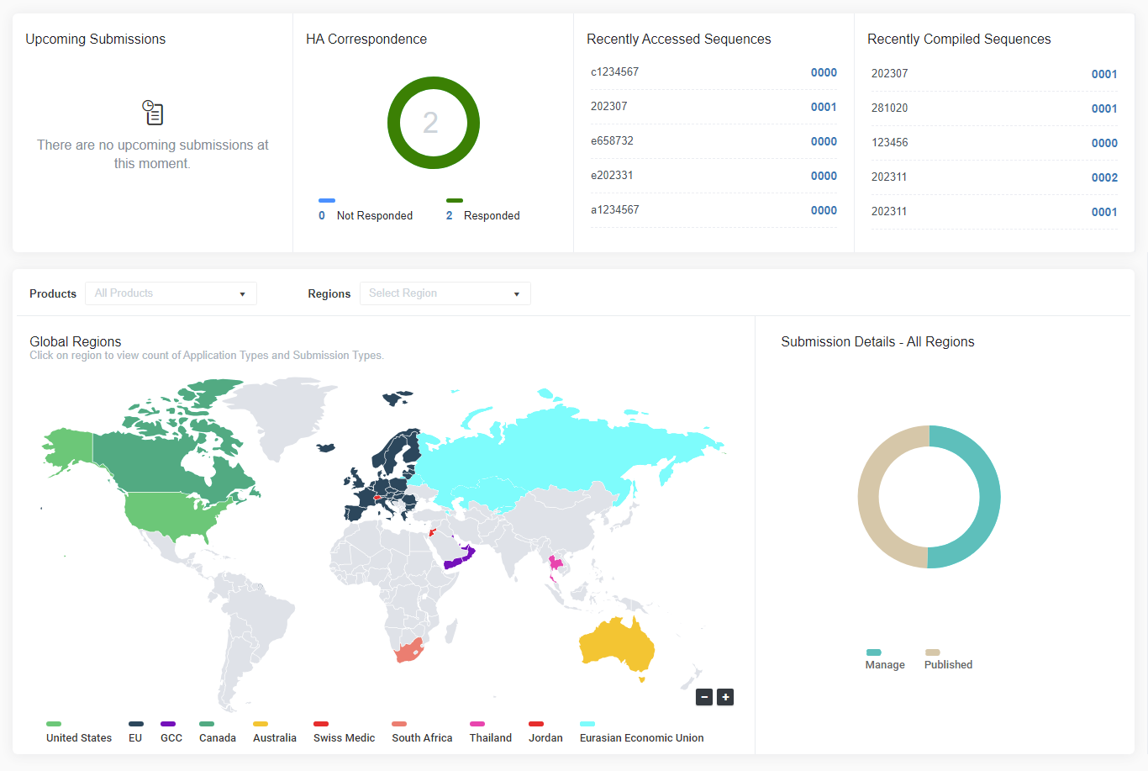Select Australia on the world map
1148x771 pixels.
(x=618, y=646)
